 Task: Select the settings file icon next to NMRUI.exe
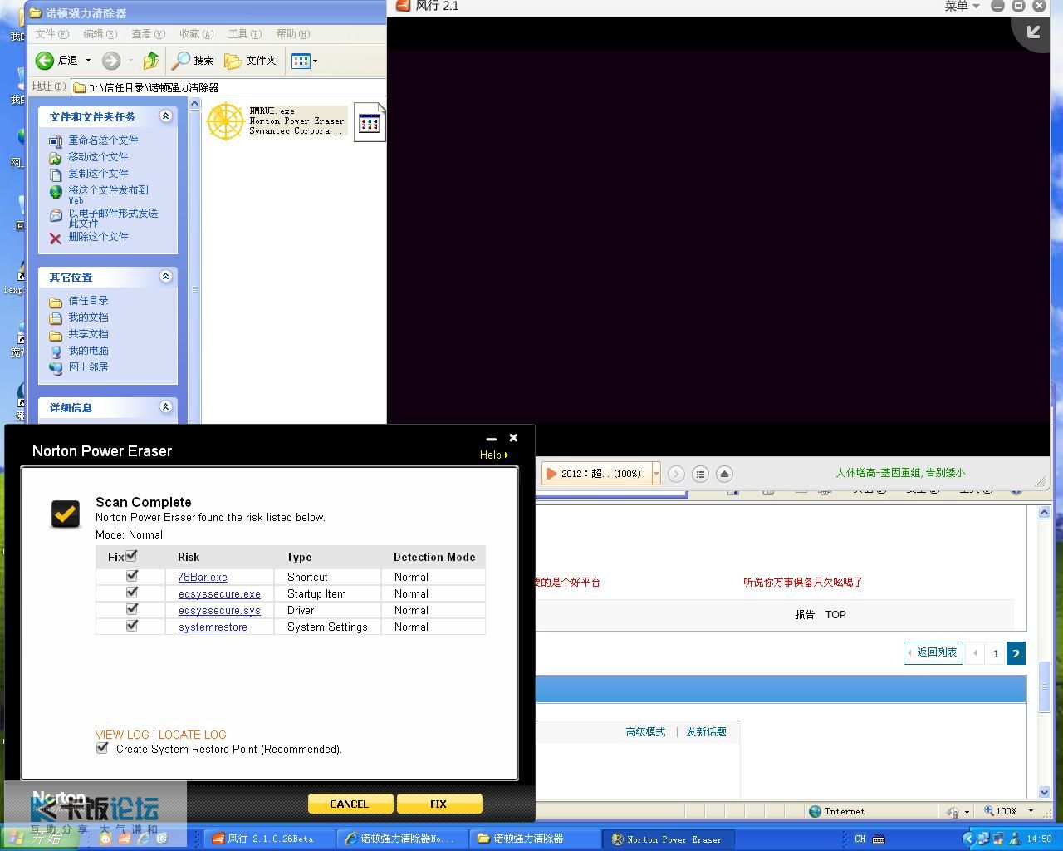[x=370, y=122]
